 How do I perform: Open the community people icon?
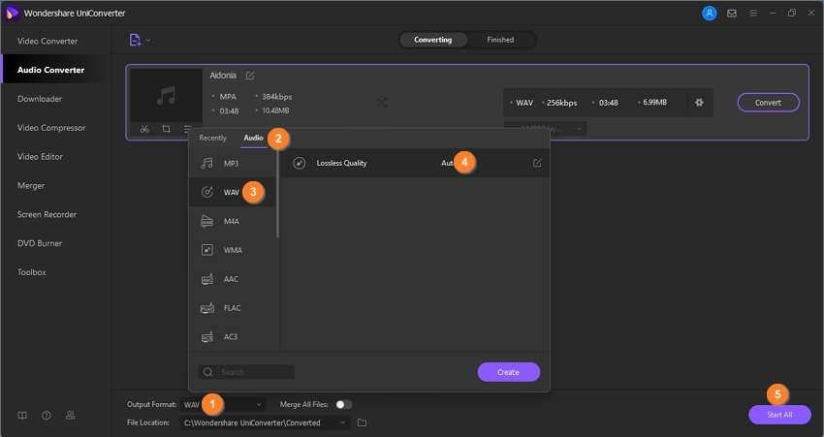pyautogui.click(x=70, y=415)
